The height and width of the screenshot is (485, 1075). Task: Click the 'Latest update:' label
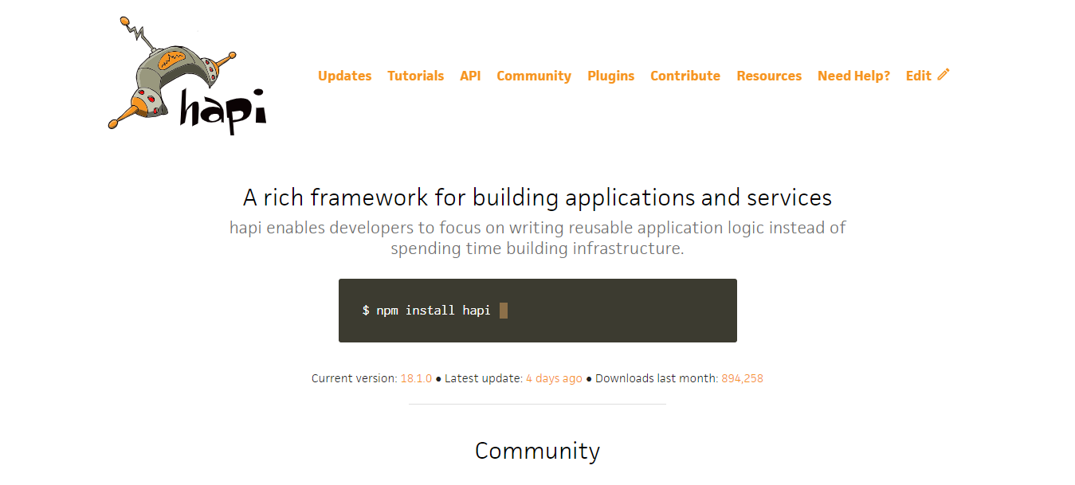pyautogui.click(x=484, y=378)
